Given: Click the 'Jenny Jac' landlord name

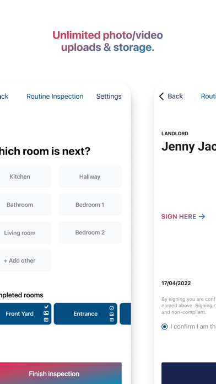Looking at the screenshot, I should pos(188,146).
